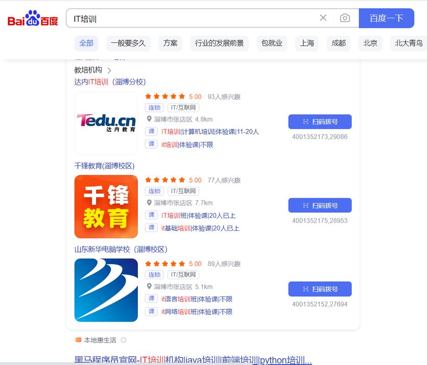Open image search via the camera icon
Screen dimensions: 427x365
(x=345, y=18)
